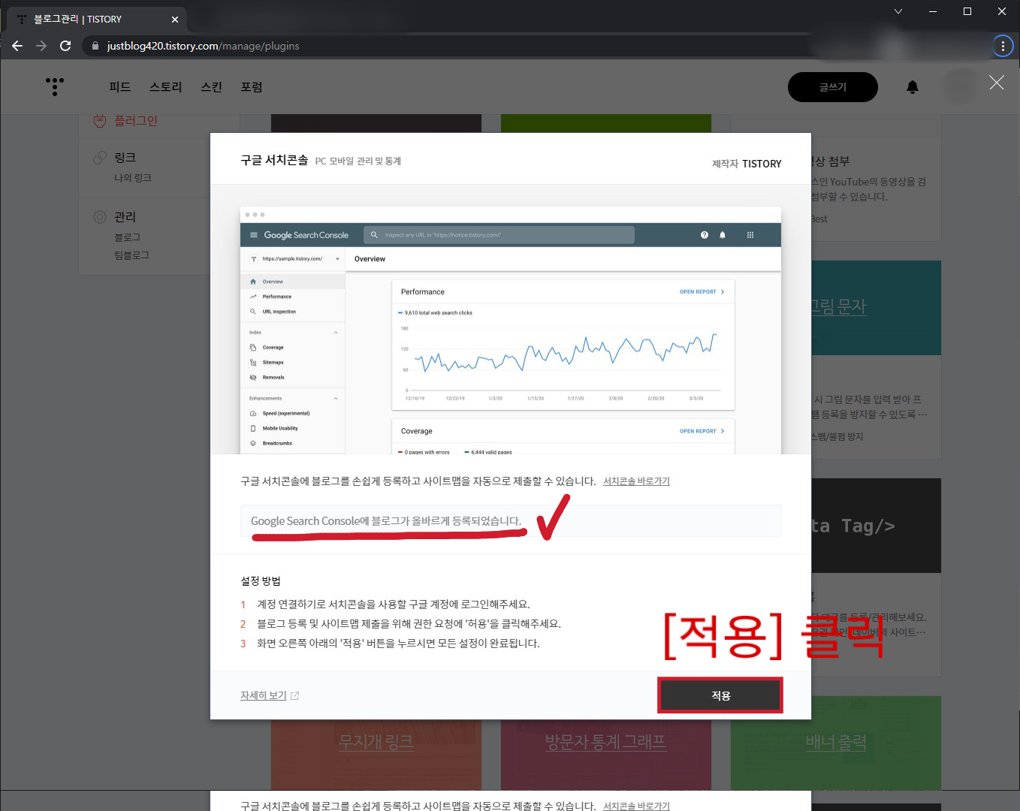Click the 글쓰기 write button

click(x=832, y=87)
